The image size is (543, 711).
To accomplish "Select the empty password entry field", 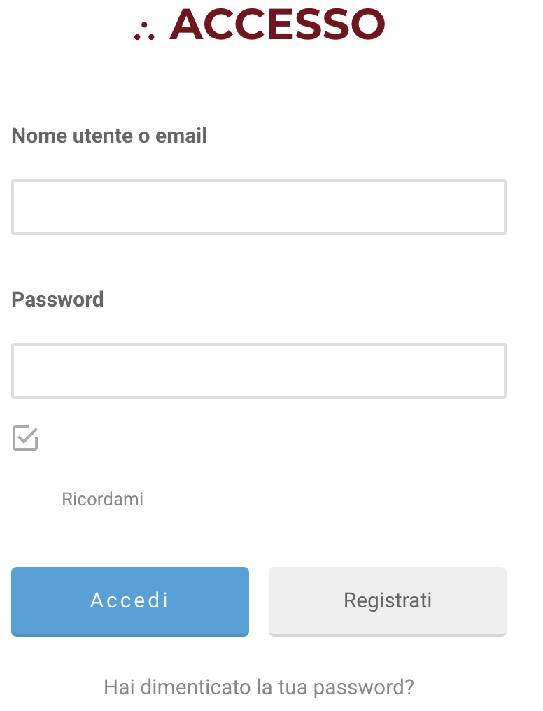I will point(258,371).
